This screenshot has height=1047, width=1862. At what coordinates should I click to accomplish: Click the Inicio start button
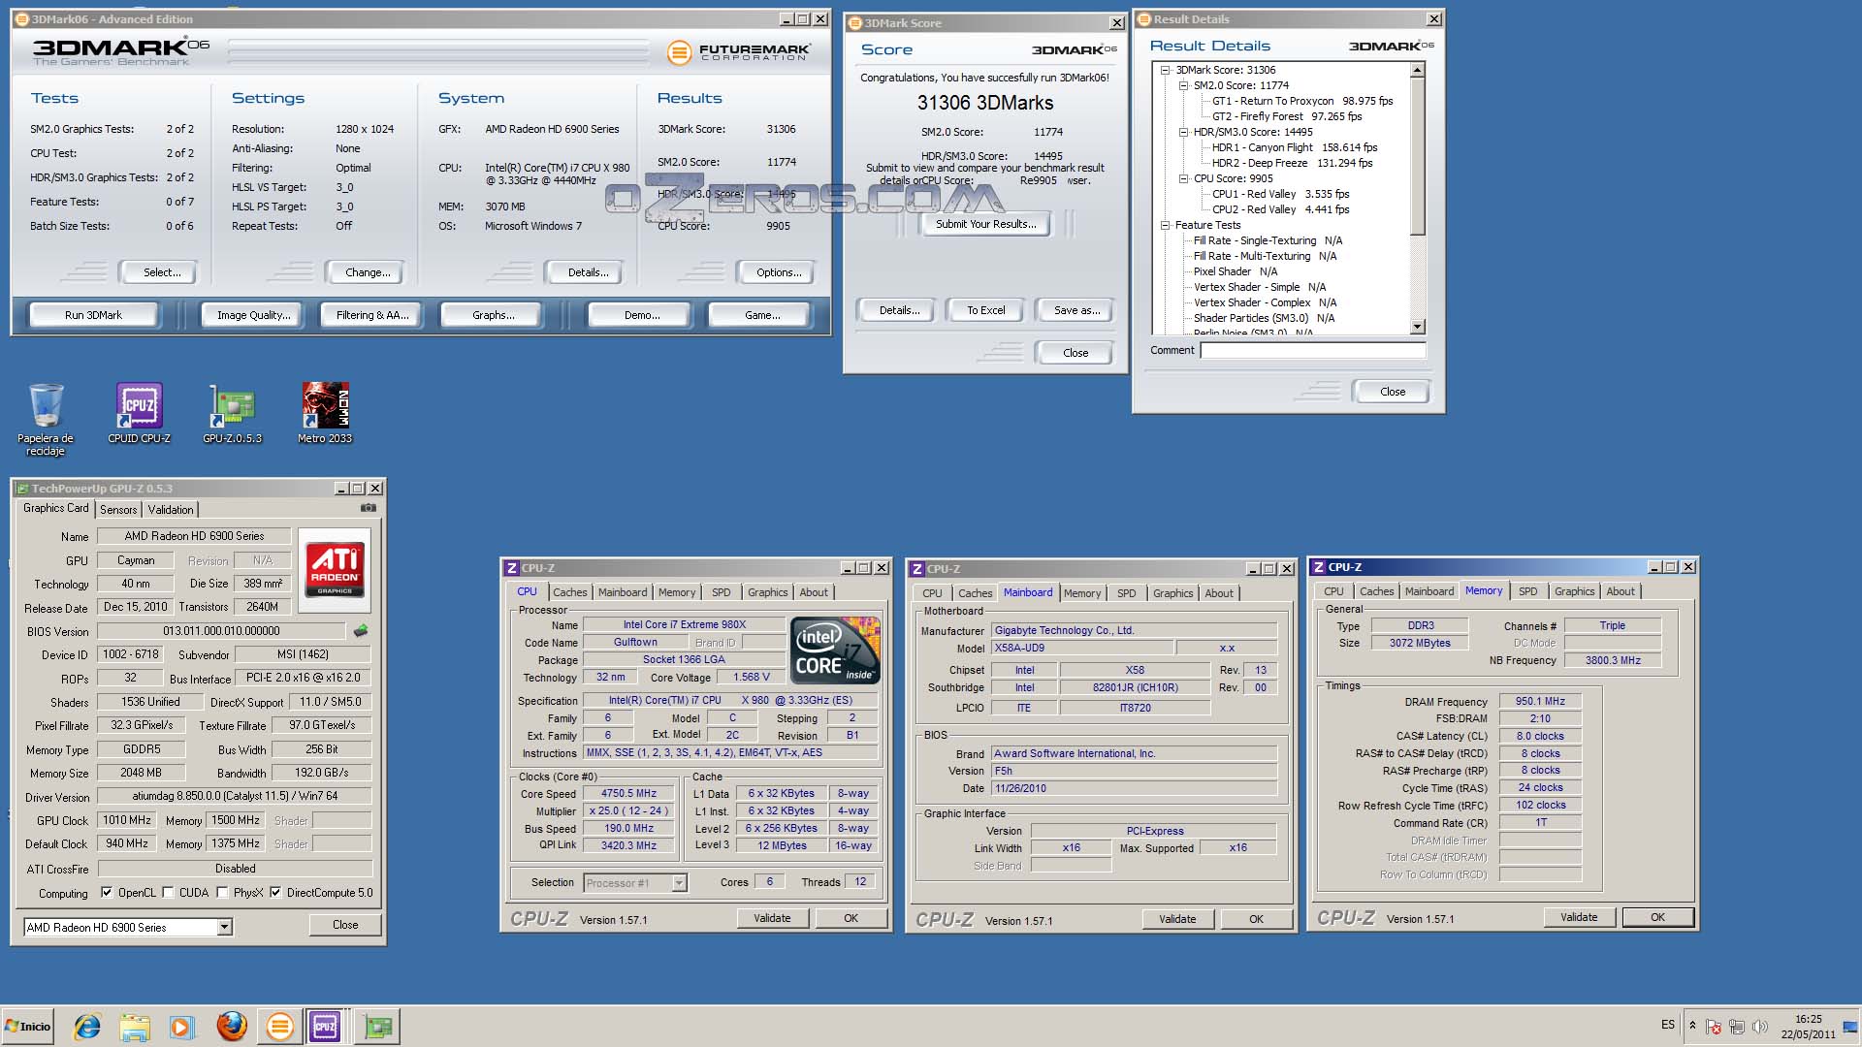(27, 1026)
